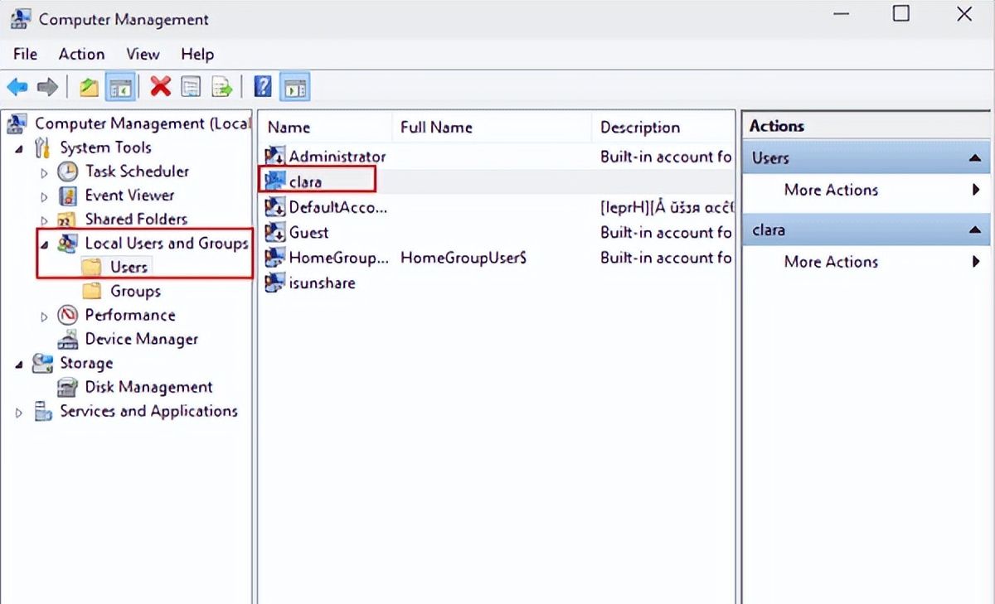Click the Shared Folders icon
The width and height of the screenshot is (995, 604).
[67, 220]
